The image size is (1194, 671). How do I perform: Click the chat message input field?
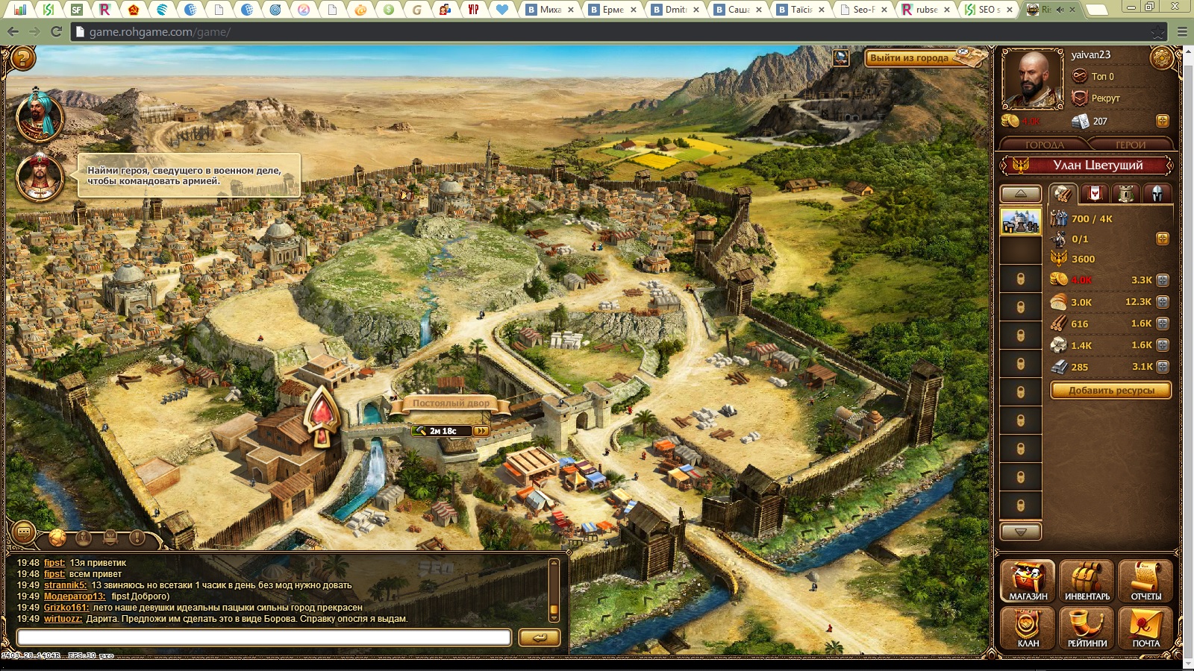tap(264, 637)
